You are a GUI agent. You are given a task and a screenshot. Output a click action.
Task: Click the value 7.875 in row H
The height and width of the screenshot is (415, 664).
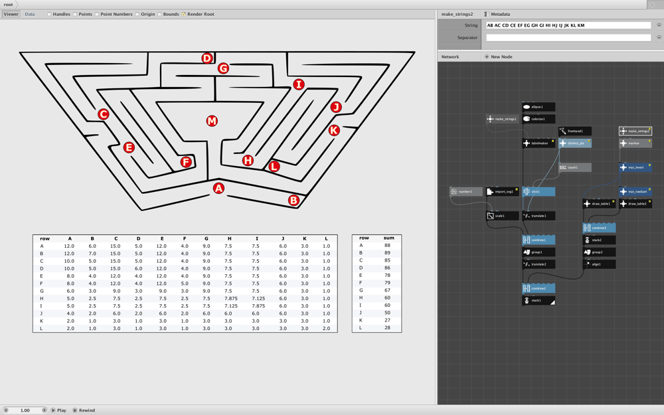point(230,299)
